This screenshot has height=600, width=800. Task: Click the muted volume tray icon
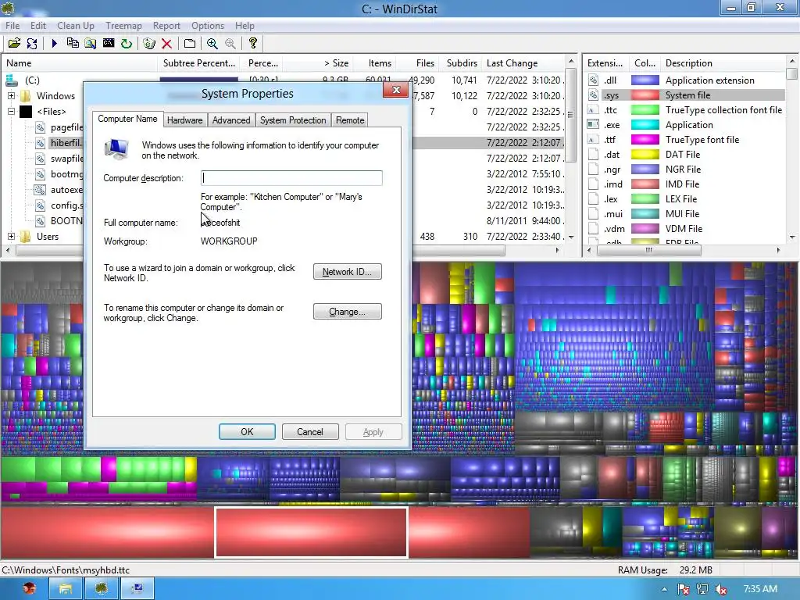(721, 589)
